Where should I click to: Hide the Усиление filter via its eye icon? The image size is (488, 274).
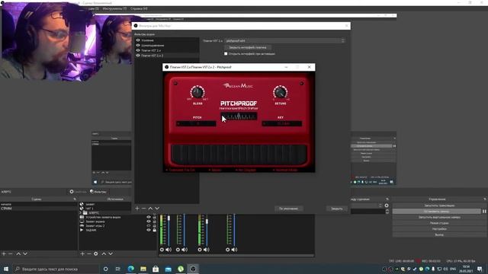click(138, 40)
